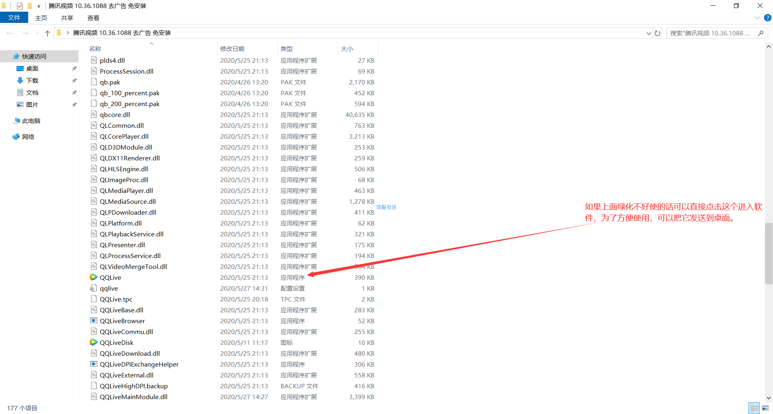Open the quick access toolbar customize dropdown

[x=39, y=6]
